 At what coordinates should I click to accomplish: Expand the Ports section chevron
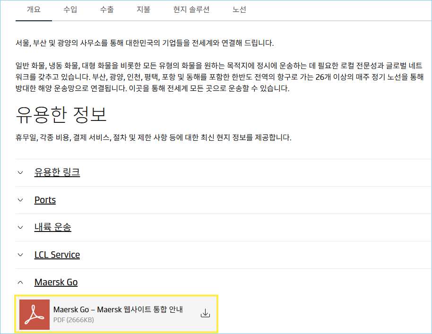(20, 200)
